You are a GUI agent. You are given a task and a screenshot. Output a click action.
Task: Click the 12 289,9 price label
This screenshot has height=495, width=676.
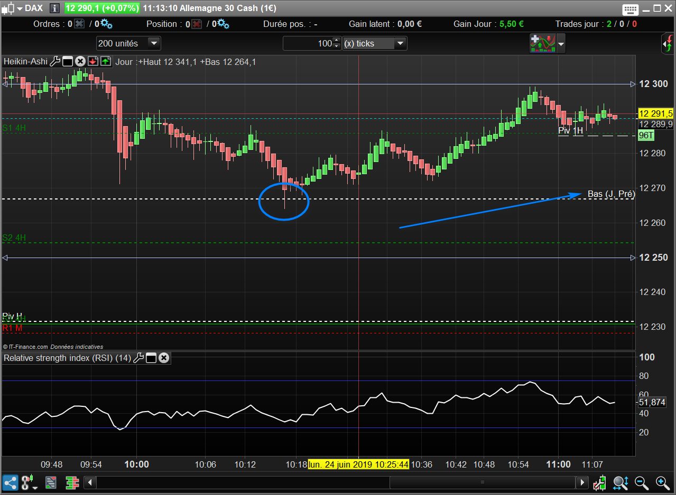coord(655,124)
